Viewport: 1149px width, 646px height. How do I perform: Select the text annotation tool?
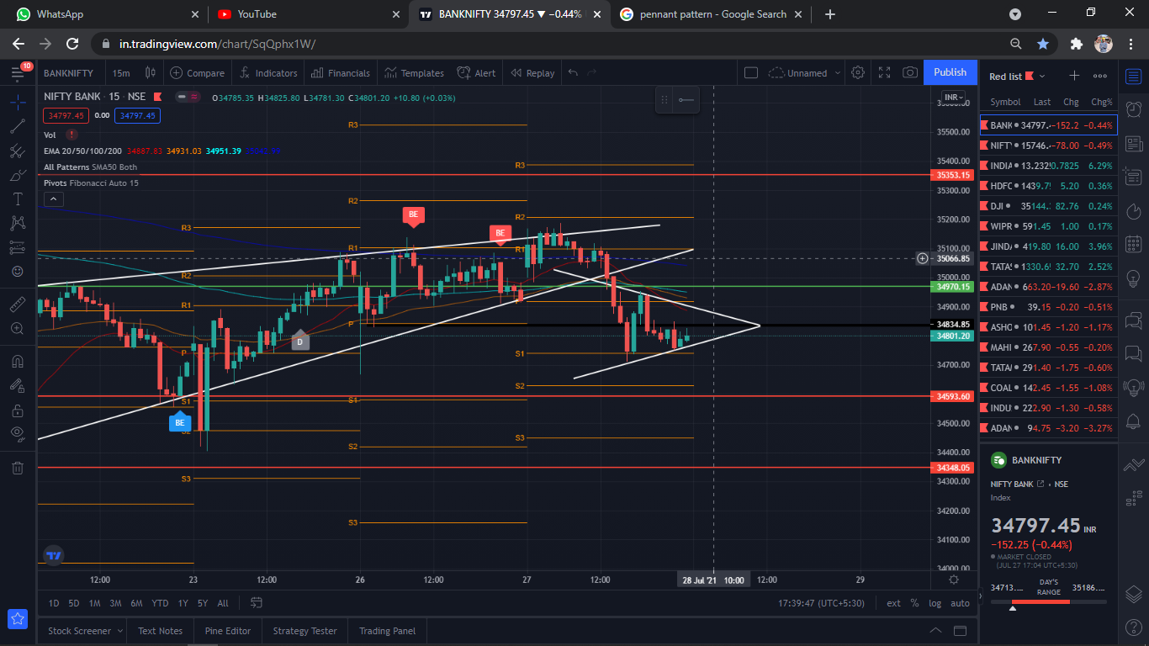(17, 199)
